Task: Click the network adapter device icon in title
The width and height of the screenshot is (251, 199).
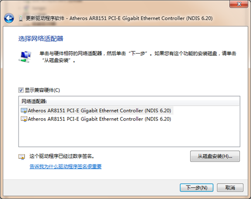Action: 20,18
